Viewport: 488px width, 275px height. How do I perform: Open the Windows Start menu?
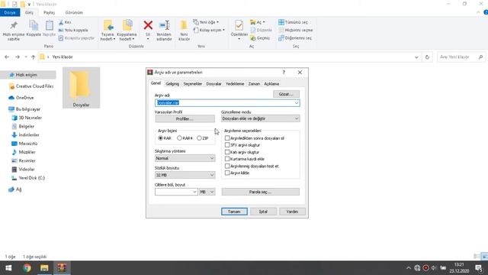[x=8, y=268]
